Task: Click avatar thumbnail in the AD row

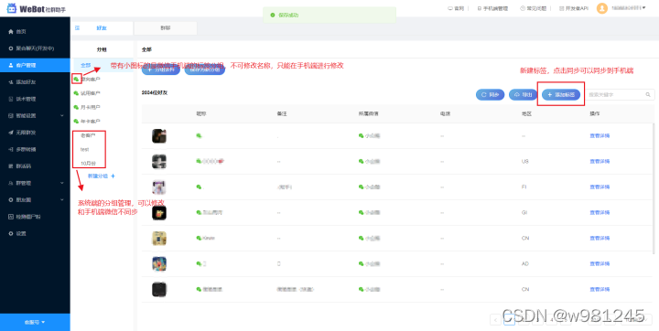Action: (x=159, y=263)
